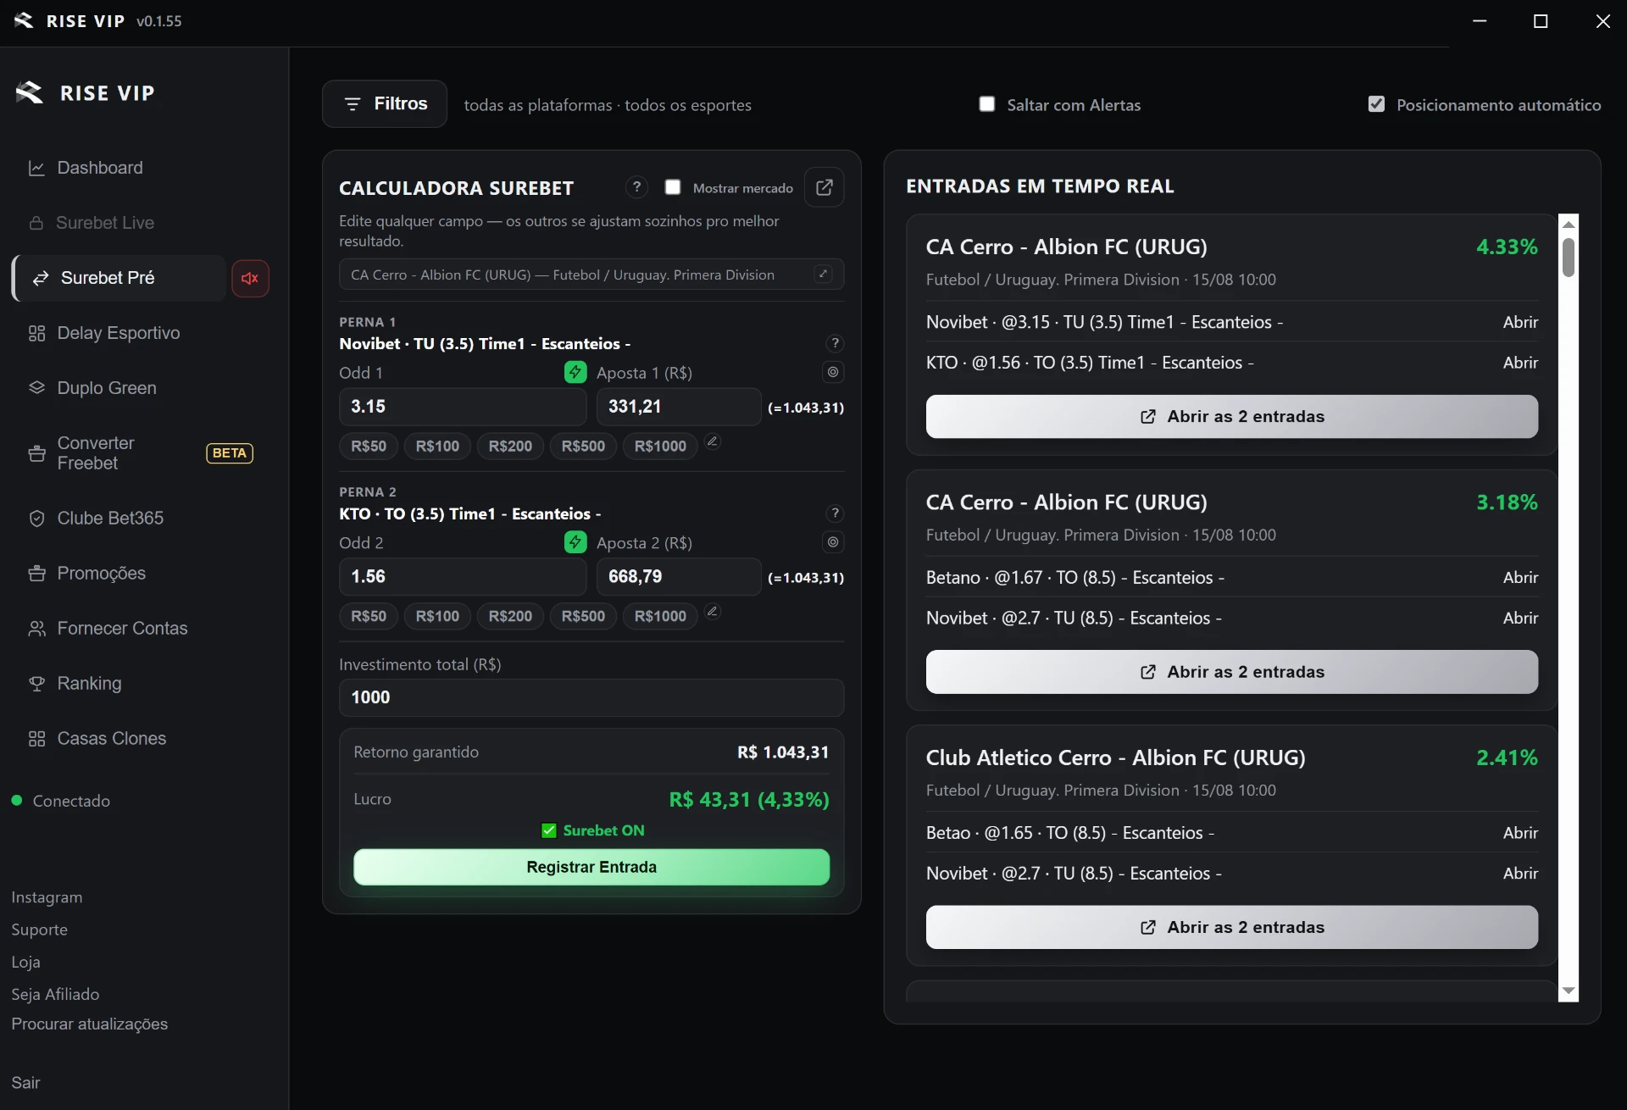Set Perna 2 stake to R$1000

(x=660, y=616)
